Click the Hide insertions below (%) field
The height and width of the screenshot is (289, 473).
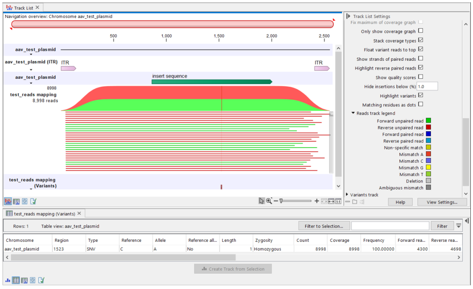point(427,87)
